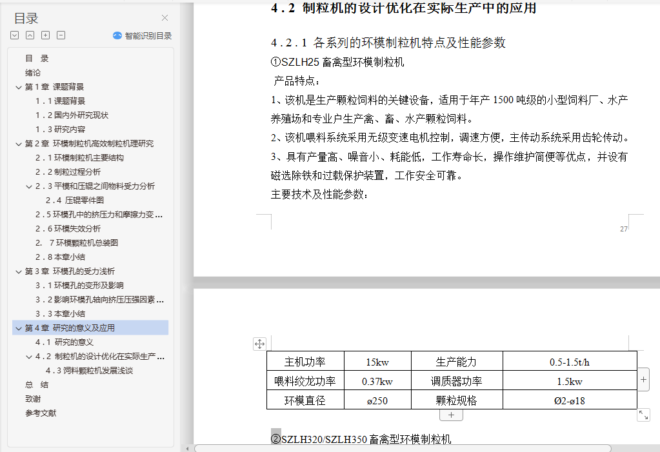The height and width of the screenshot is (452, 660).
Task: Go to 目 录 entry in outline
Action: 37,59
